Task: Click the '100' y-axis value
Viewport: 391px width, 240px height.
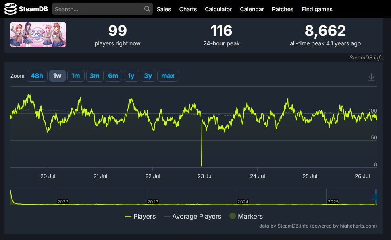Action: (373, 111)
